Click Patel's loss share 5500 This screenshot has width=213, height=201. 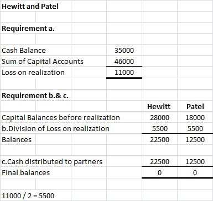[x=195, y=129]
